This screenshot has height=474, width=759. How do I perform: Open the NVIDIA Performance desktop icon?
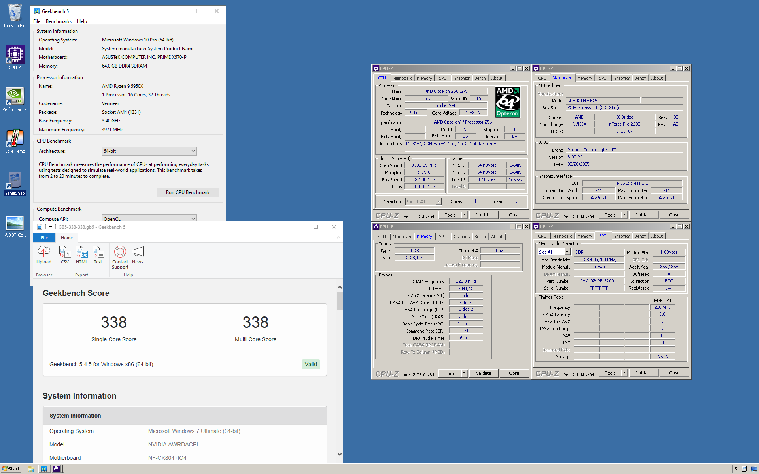point(15,99)
